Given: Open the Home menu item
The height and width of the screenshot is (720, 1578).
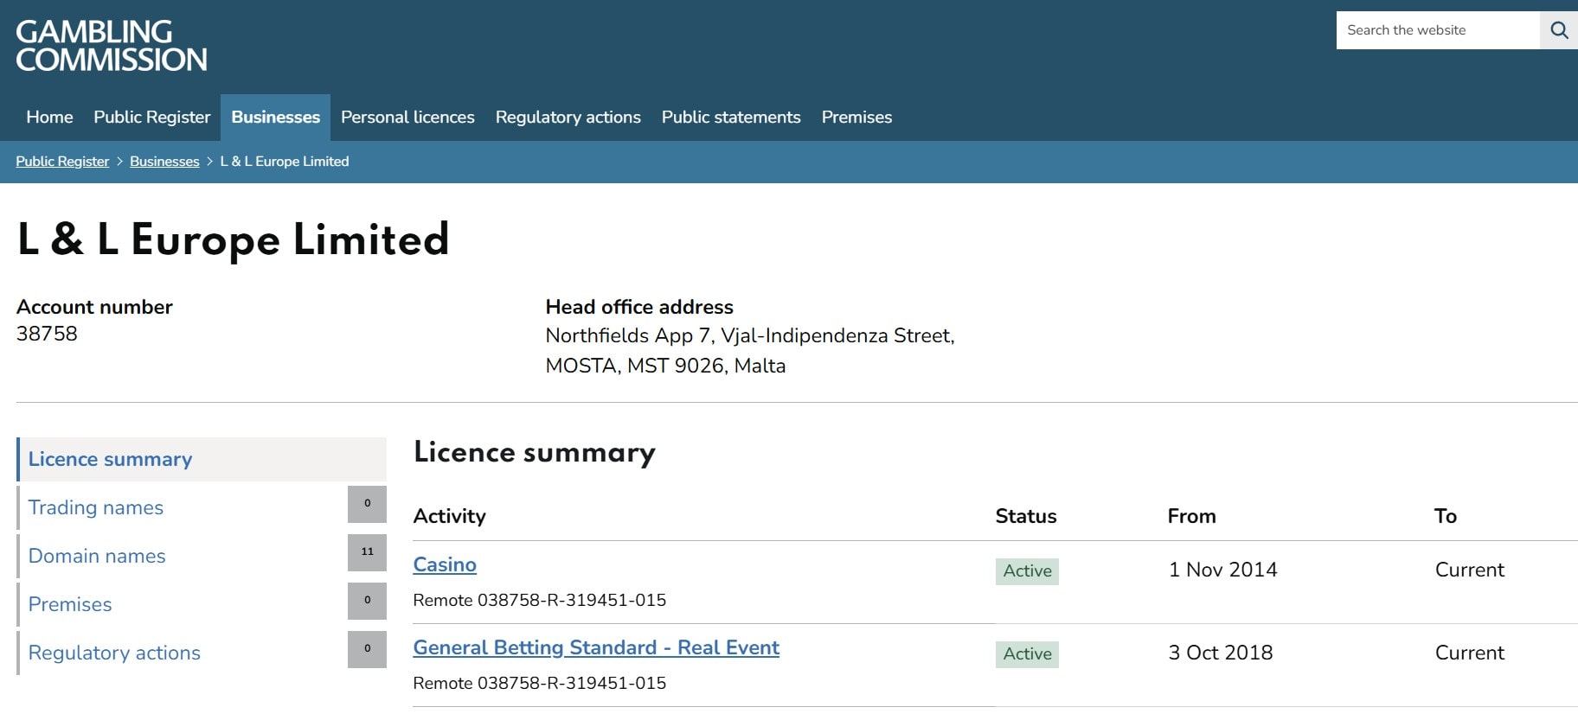Looking at the screenshot, I should click(49, 118).
